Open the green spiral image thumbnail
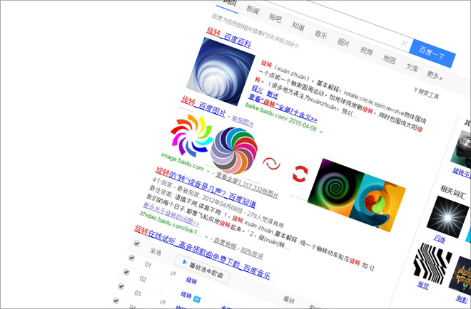The height and width of the screenshot is (309, 471). point(335,186)
